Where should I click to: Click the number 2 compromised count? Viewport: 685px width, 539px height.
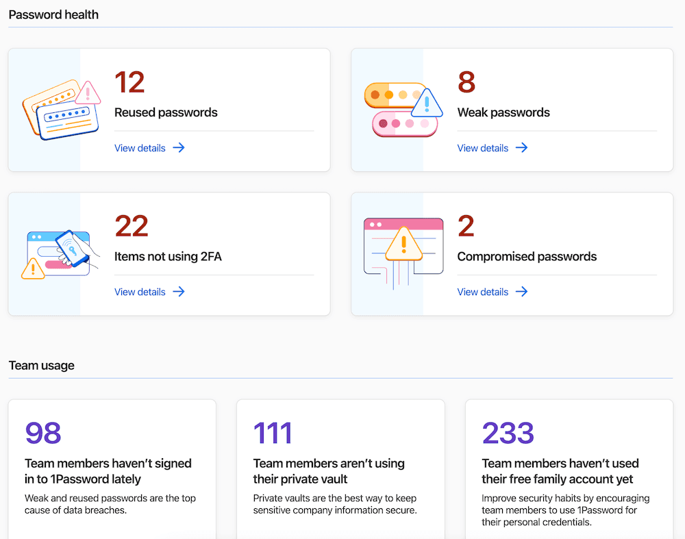(x=466, y=226)
